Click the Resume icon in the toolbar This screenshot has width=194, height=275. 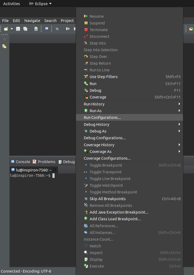coord(68,29)
